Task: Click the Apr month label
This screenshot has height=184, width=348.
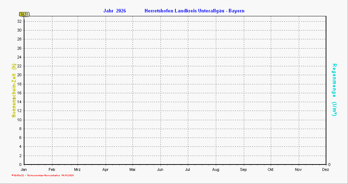Action: (x=106, y=169)
